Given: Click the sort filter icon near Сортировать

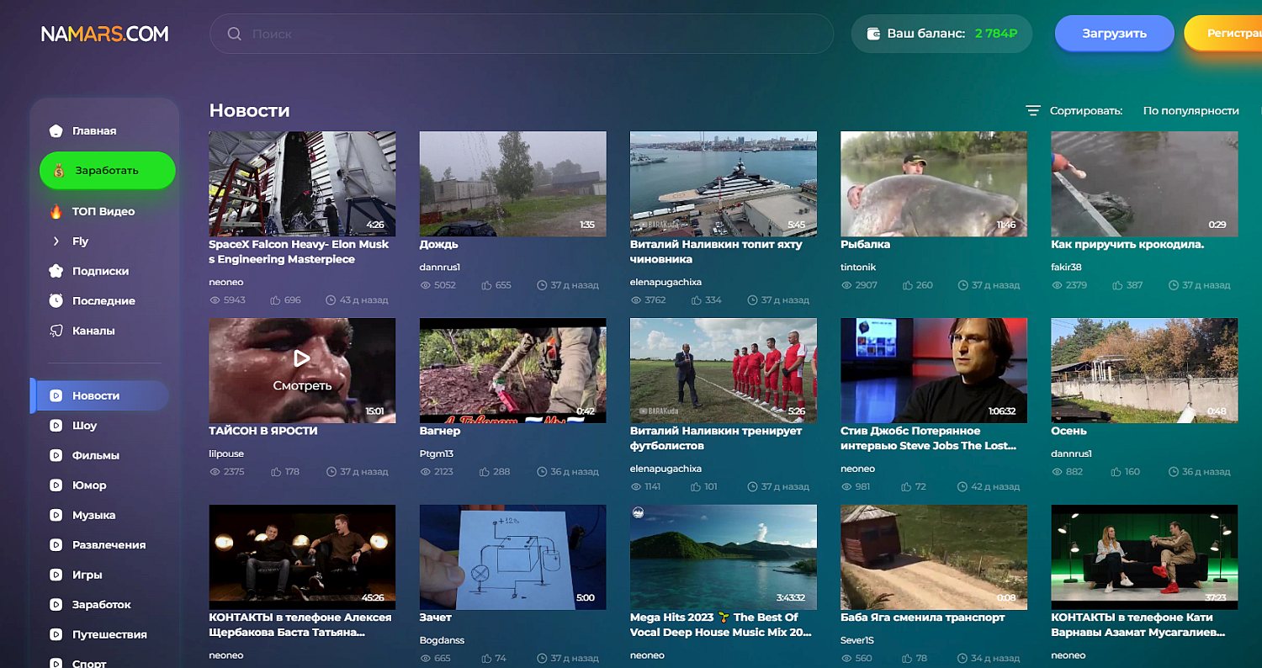Looking at the screenshot, I should coord(1033,111).
